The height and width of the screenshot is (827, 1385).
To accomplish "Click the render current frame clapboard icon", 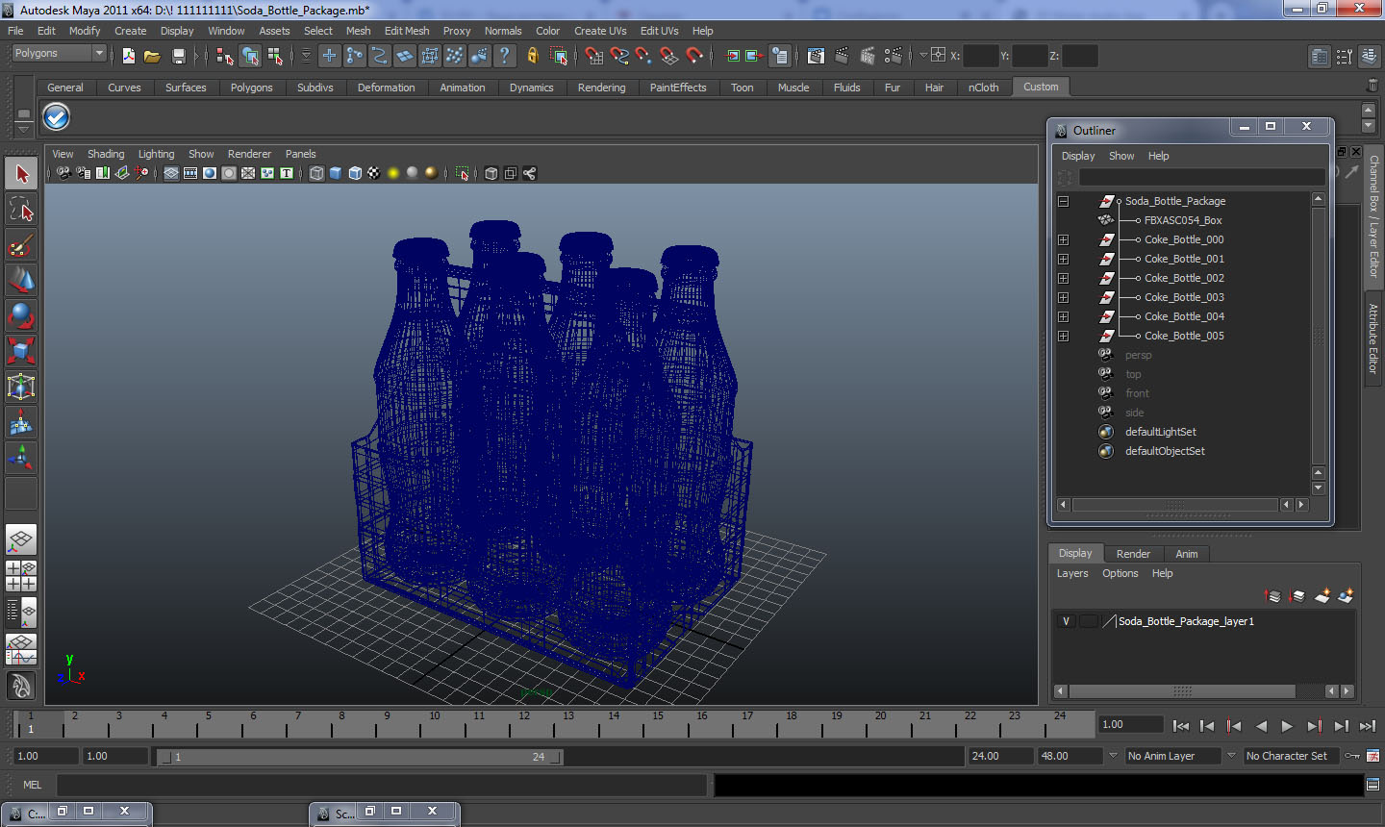I will tap(842, 56).
